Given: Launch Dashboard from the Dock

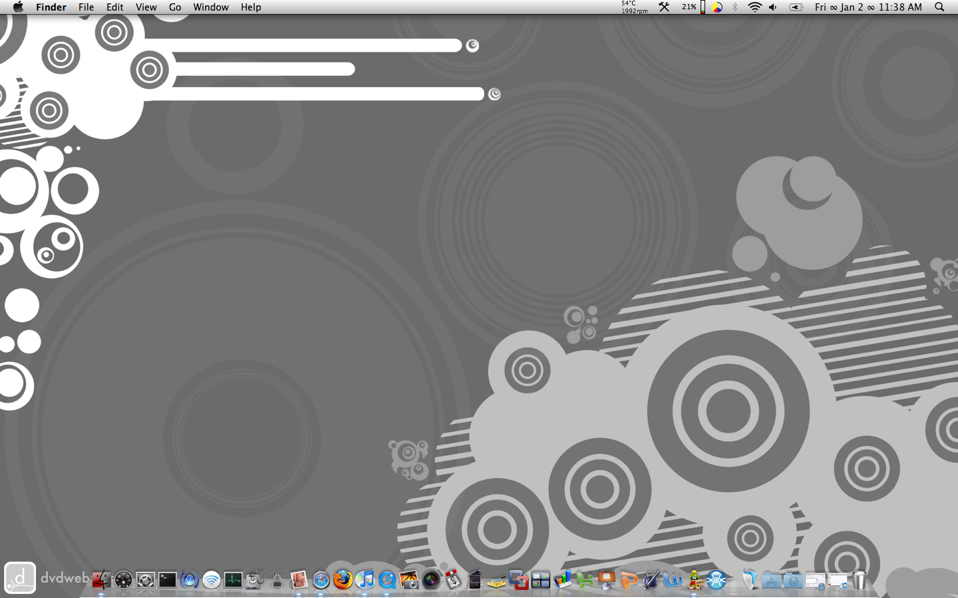Looking at the screenshot, I should point(123,580).
